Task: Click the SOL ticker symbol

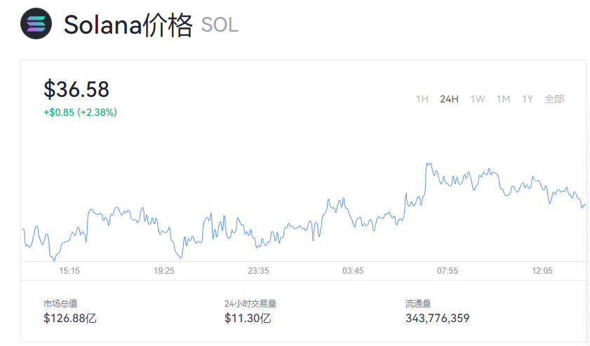Action: (x=220, y=25)
